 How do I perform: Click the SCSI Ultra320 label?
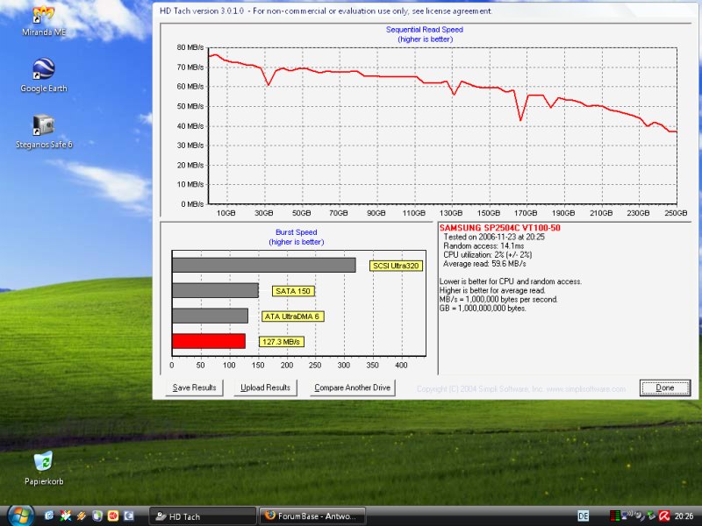tap(396, 266)
